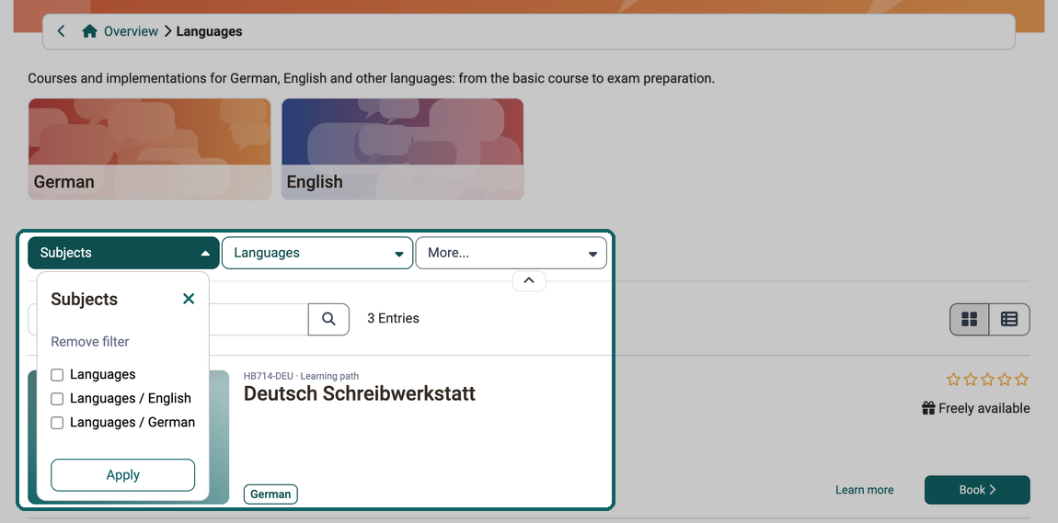The height and width of the screenshot is (523, 1058).
Task: Click the 3 Entries count text
Action: [394, 318]
